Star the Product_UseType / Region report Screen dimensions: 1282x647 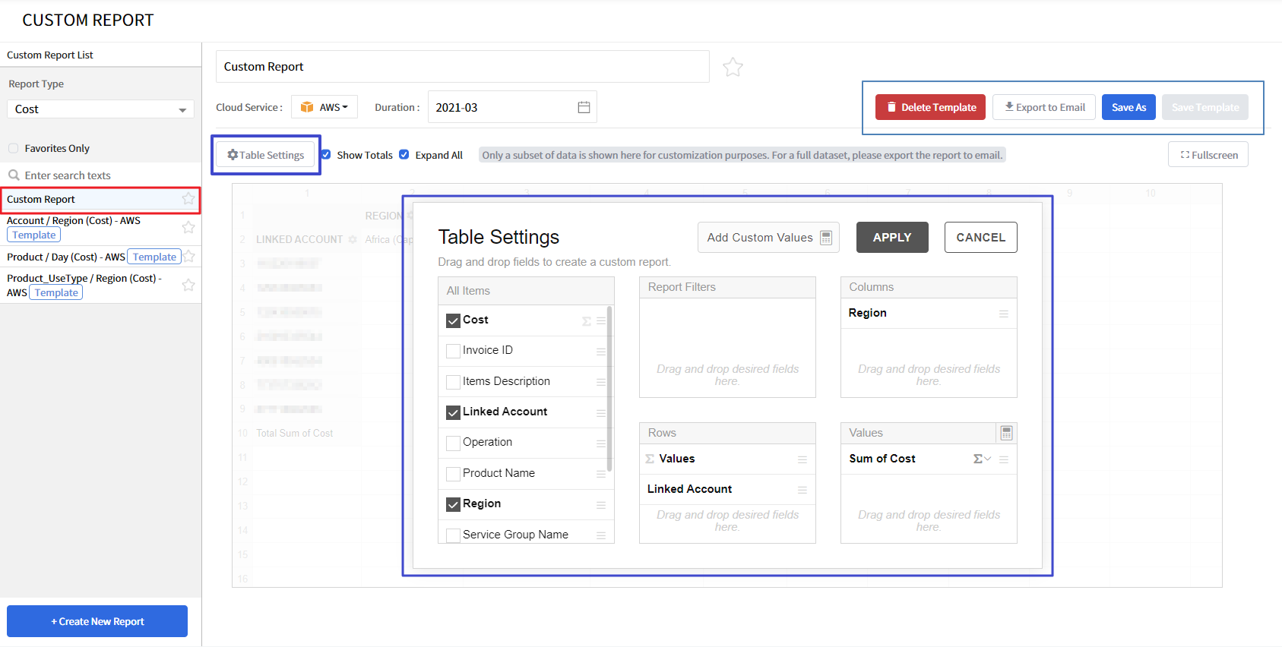pyautogui.click(x=188, y=285)
